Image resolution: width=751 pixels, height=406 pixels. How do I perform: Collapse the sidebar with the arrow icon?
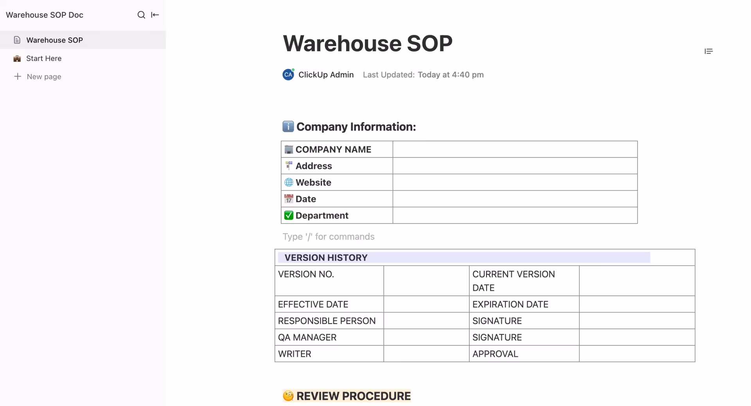tap(155, 15)
